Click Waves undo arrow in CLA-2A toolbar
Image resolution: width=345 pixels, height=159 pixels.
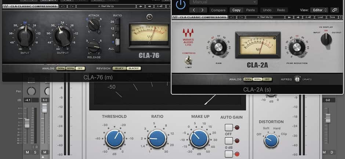point(232,17)
